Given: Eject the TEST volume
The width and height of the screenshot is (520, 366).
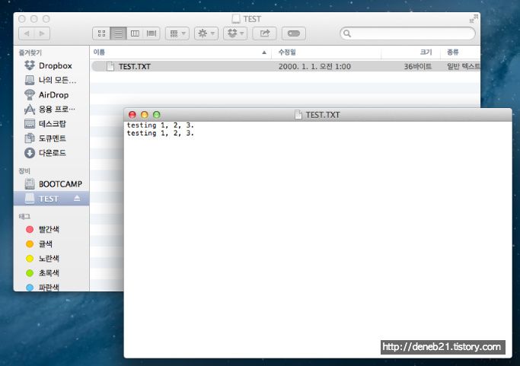Looking at the screenshot, I should point(77,199).
